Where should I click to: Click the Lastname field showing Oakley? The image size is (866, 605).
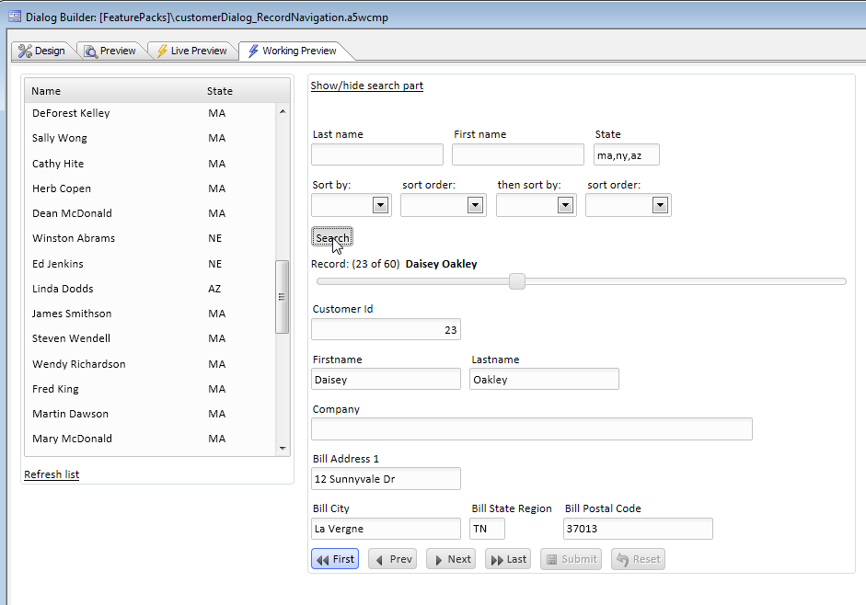tap(544, 379)
